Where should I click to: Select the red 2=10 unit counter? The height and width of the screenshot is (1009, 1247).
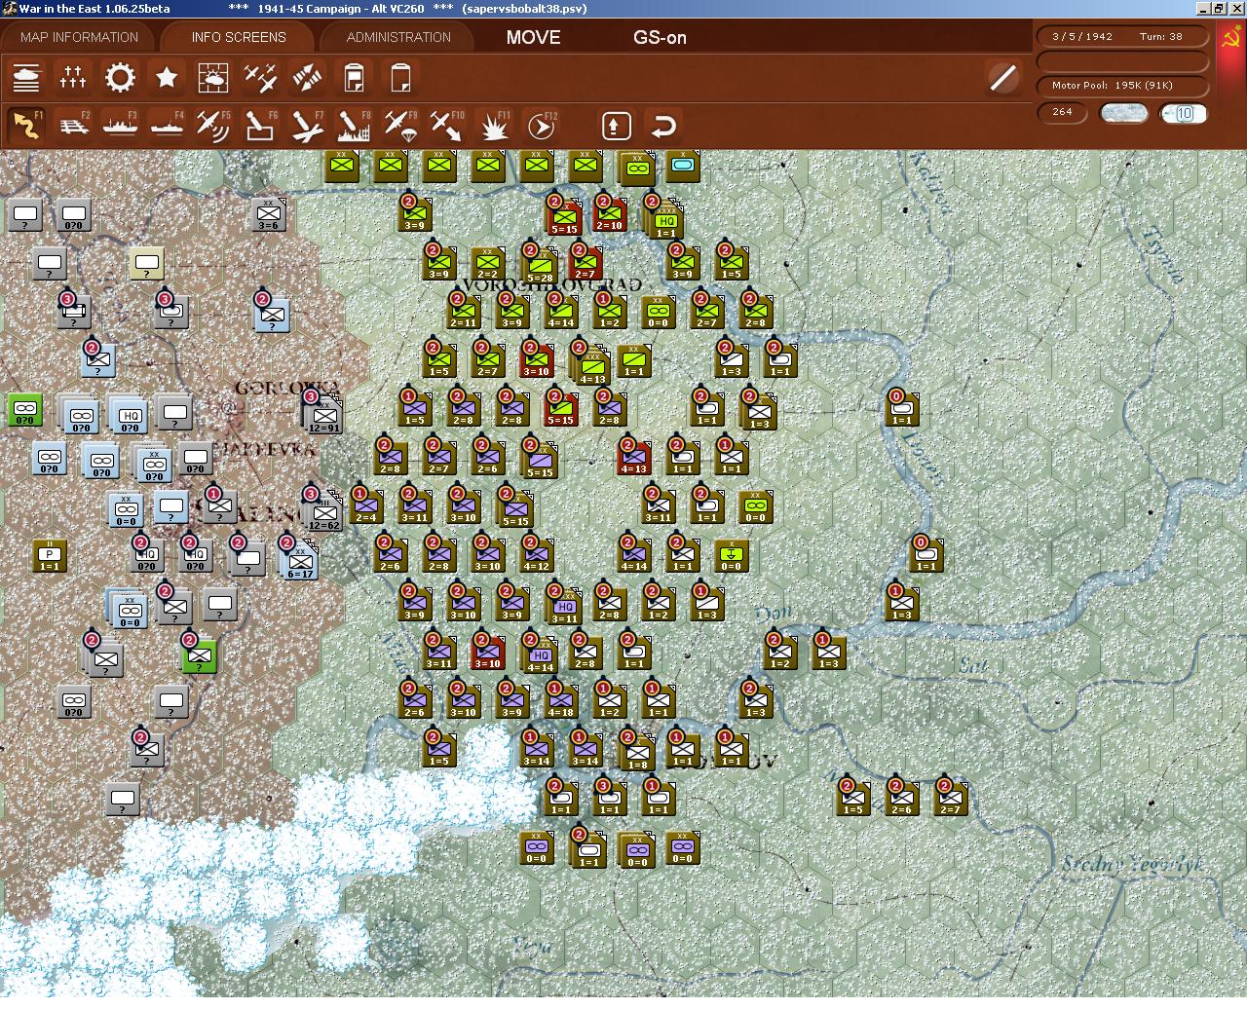(x=609, y=214)
